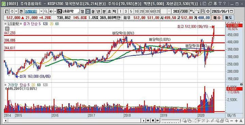Click the fast-forward button in chart replay
The height and width of the screenshot is (125, 245).
[158, 121]
